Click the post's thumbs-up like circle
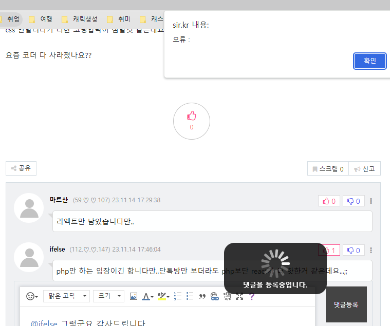390x326 pixels. coord(191,121)
